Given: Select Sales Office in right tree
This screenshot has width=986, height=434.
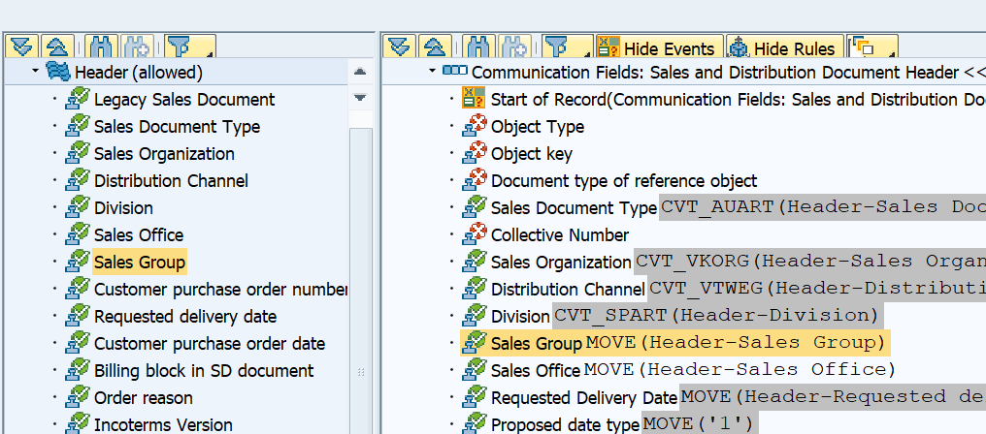Looking at the screenshot, I should point(535,371).
